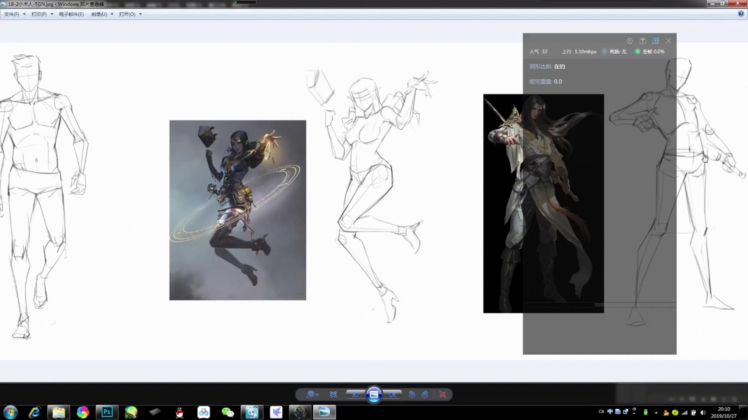Click the yellow-green plus tray icon
Screen dimensions: 748x420
pyautogui.click(x=675, y=413)
